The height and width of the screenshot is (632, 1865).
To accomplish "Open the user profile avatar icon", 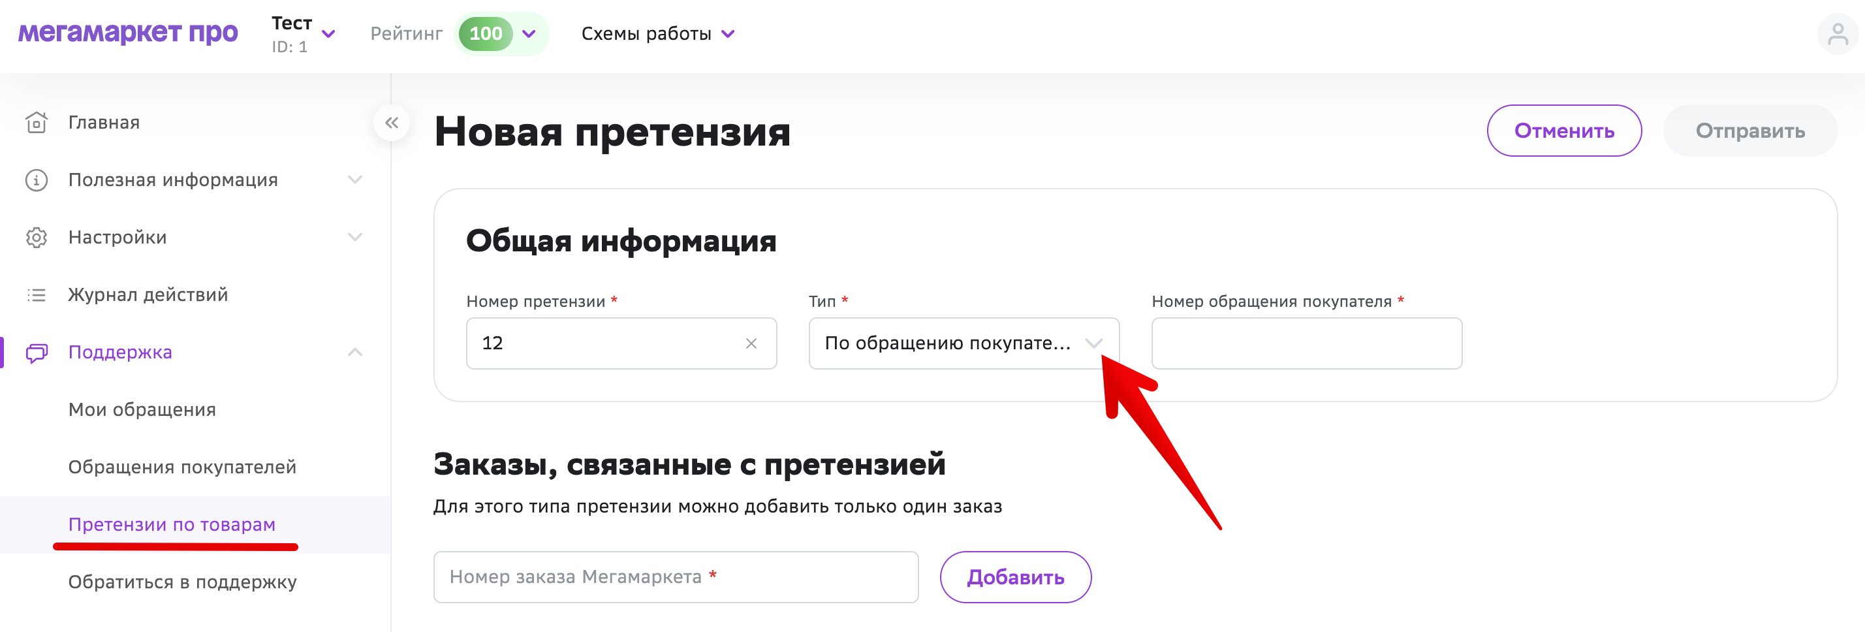I will (x=1838, y=34).
